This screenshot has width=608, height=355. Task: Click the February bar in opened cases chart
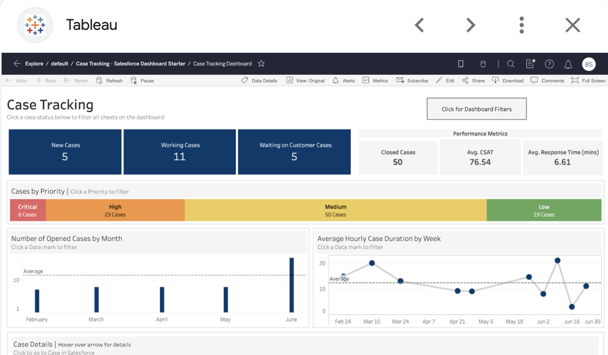pyautogui.click(x=37, y=301)
